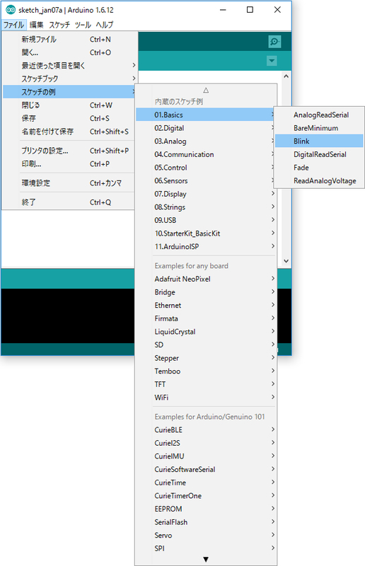This screenshot has width=365, height=566.
Task: Open 11.ArduinoISP examples submenu
Action: [x=206, y=246]
